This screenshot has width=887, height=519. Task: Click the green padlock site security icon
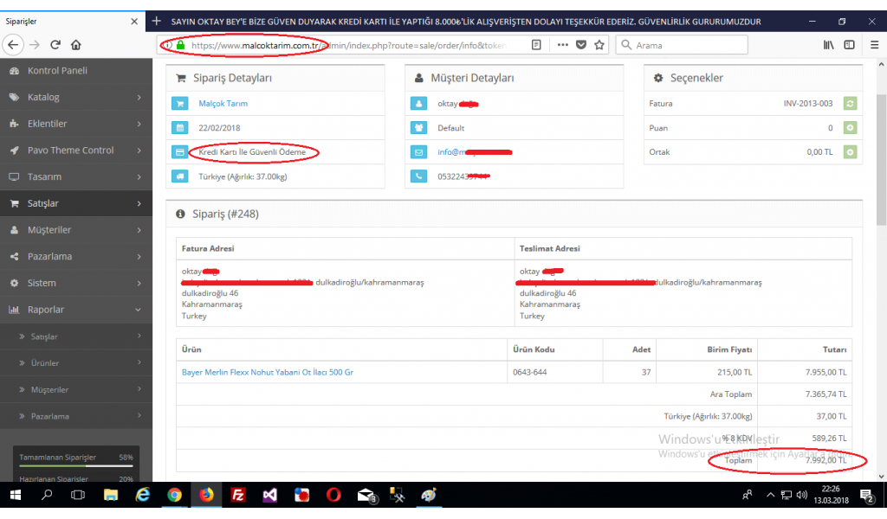(180, 45)
